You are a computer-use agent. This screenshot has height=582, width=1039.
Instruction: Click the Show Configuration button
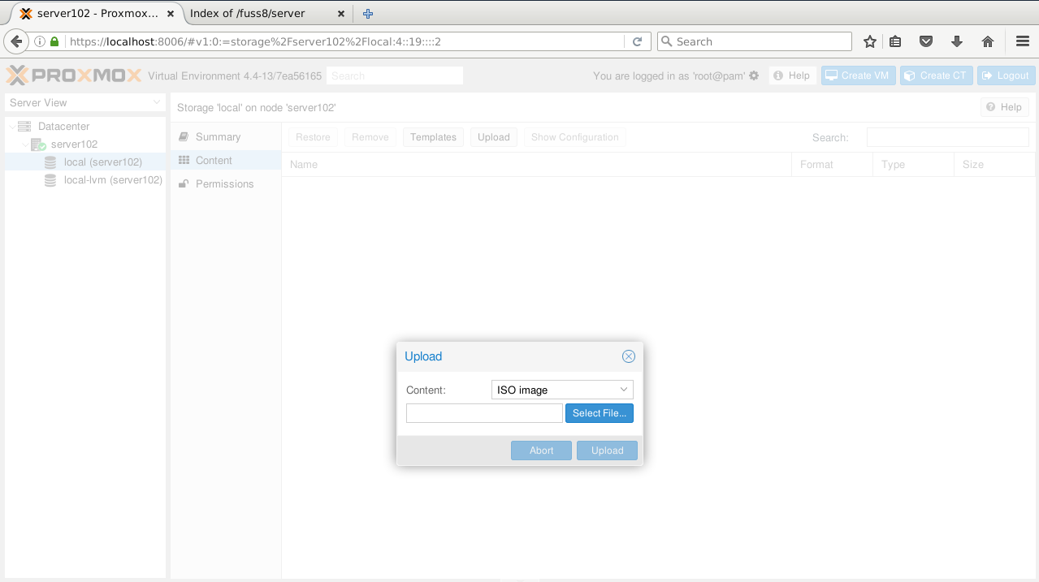click(x=574, y=137)
